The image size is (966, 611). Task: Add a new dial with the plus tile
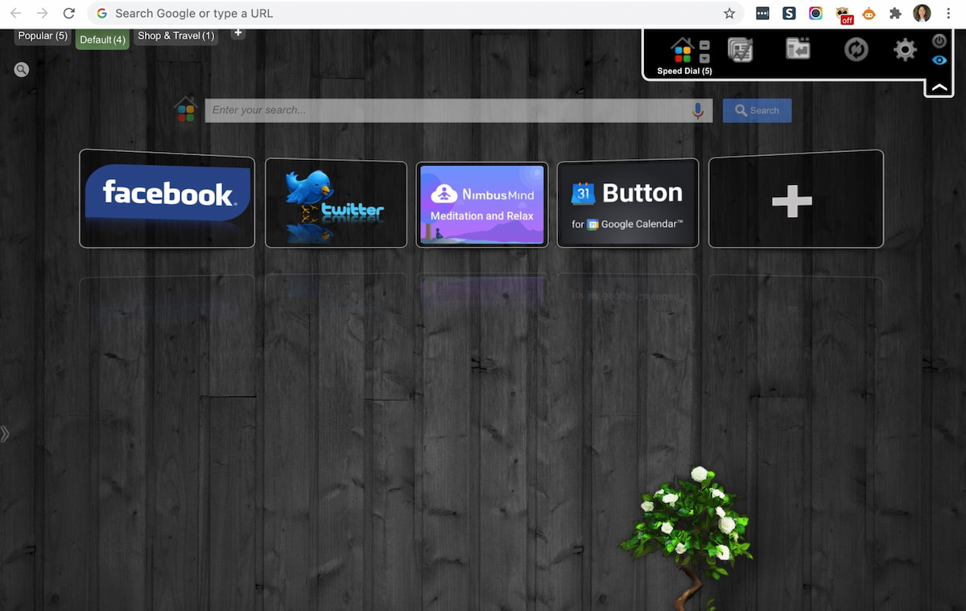tap(795, 199)
